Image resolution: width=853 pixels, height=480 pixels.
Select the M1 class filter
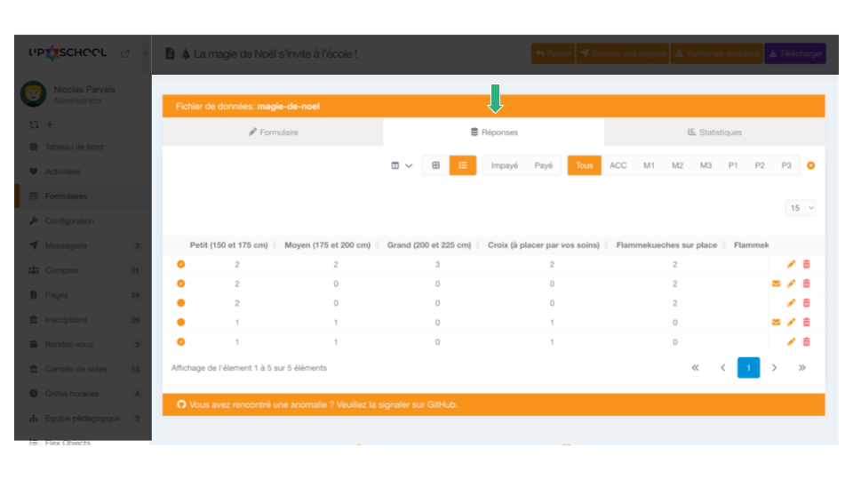[x=649, y=165]
